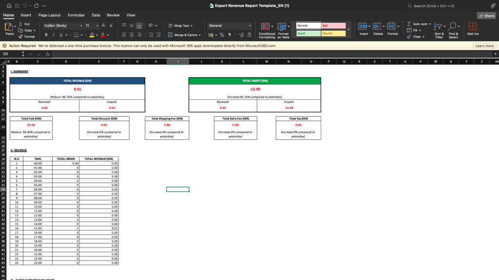Open the Review tab
This screenshot has height=280, width=499.
(x=113, y=15)
